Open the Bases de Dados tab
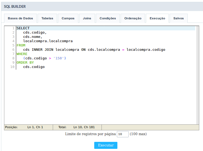 (20, 18)
